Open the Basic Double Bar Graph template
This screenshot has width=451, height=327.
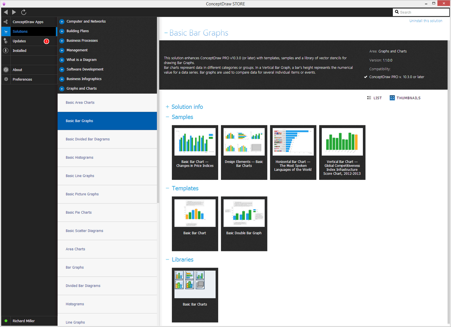pos(244,224)
